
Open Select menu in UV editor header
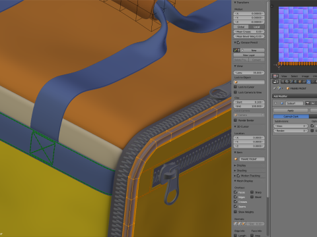(x=295, y=76)
